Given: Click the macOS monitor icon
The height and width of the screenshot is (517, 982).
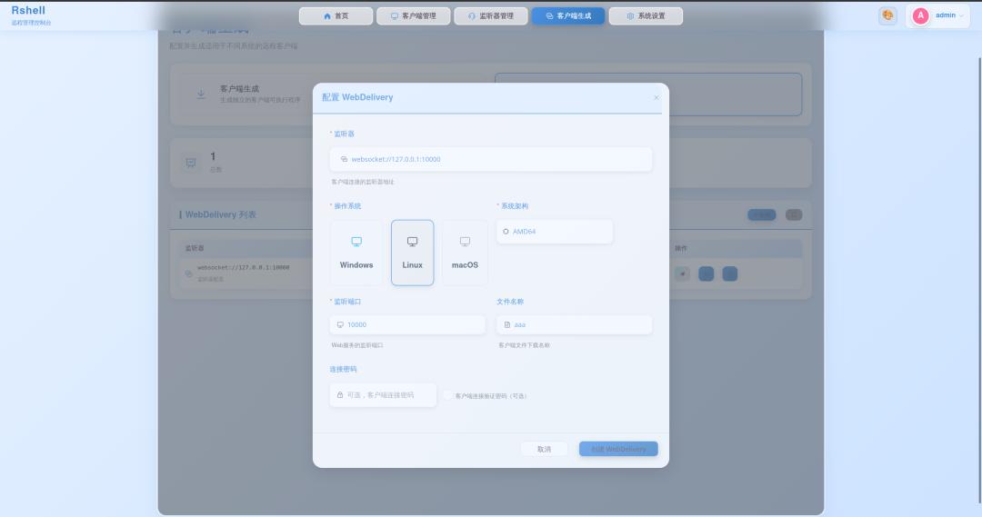Looking at the screenshot, I should tap(465, 242).
